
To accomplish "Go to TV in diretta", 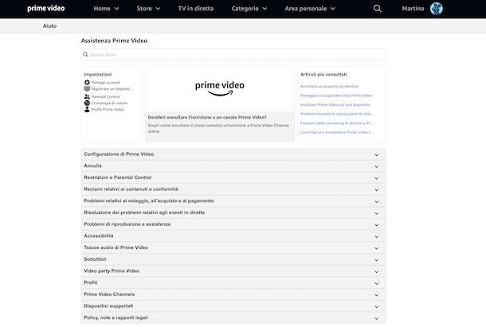I will coord(195,9).
